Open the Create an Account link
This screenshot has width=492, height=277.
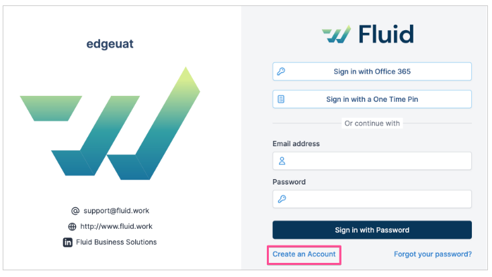(x=304, y=254)
